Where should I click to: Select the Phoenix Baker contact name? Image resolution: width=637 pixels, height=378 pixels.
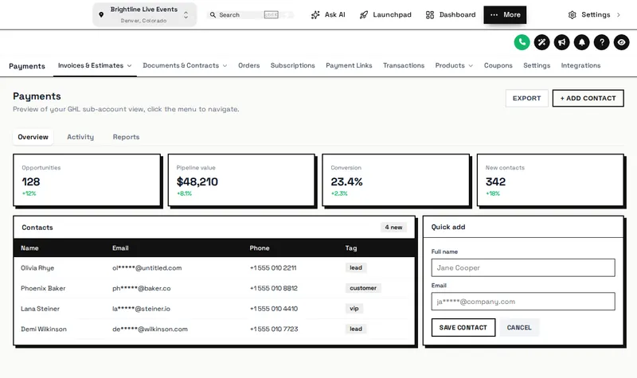43,288
